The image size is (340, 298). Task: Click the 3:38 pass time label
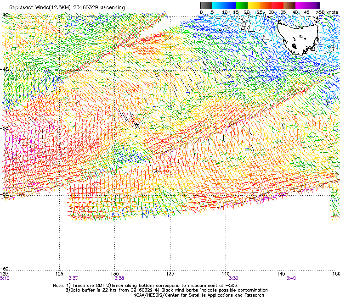[119, 278]
